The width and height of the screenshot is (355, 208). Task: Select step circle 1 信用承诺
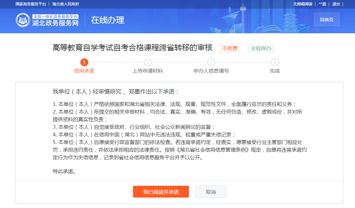click(84, 62)
